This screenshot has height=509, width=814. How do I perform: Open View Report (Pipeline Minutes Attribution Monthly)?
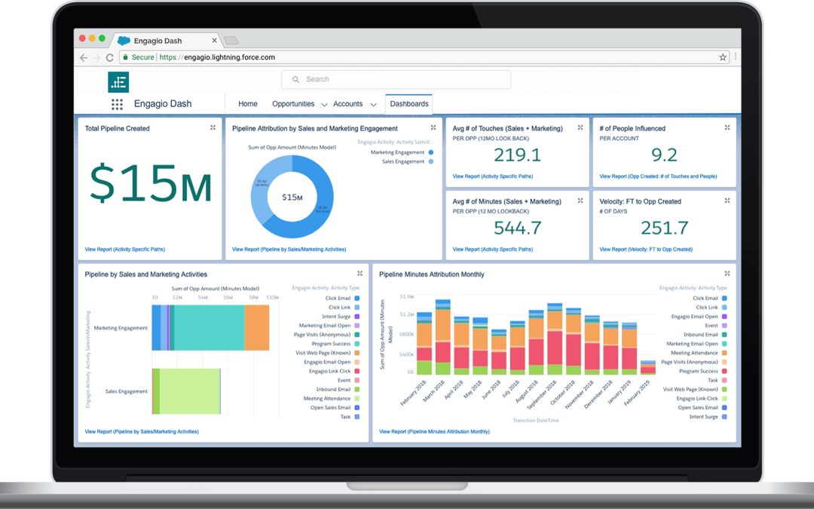tap(435, 431)
